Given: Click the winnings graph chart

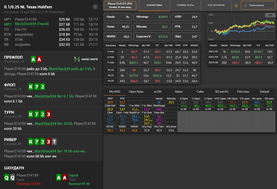Looking at the screenshot, I should pos(241,27).
